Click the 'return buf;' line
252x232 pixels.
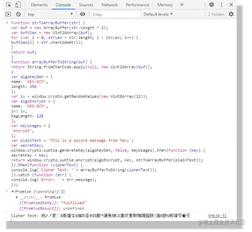[24, 52]
